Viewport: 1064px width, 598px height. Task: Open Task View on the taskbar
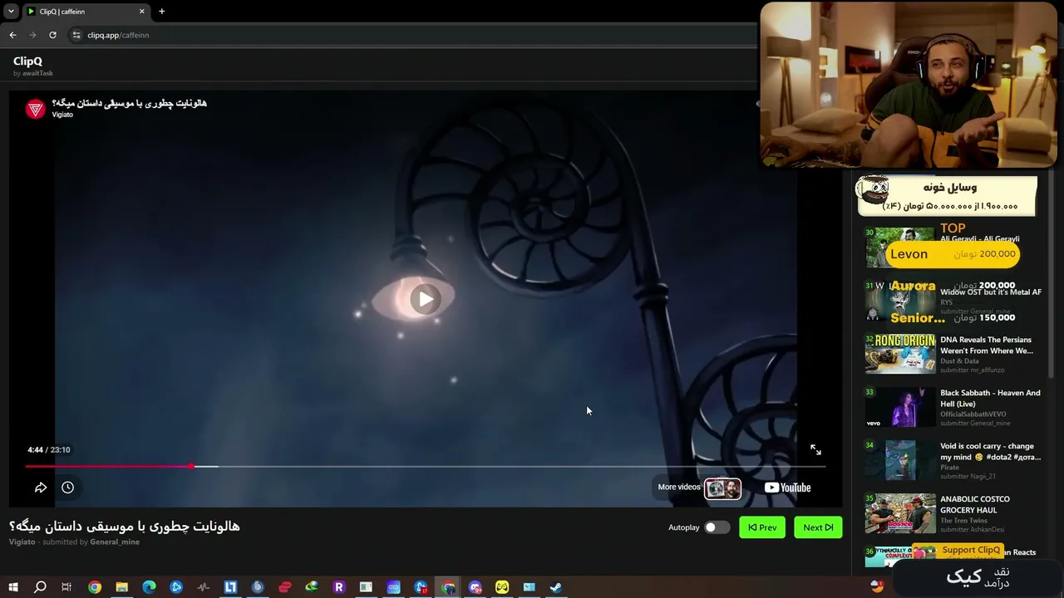coord(66,587)
